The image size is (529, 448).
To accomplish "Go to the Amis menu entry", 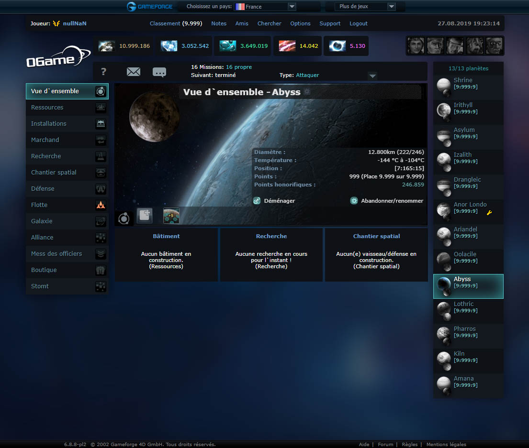I will (242, 23).
